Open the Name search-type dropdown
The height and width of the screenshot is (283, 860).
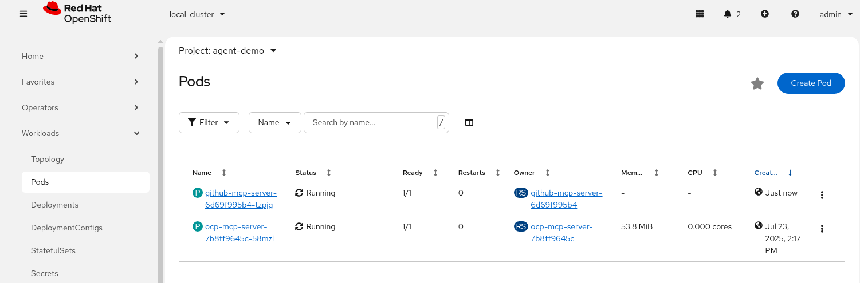(x=275, y=122)
